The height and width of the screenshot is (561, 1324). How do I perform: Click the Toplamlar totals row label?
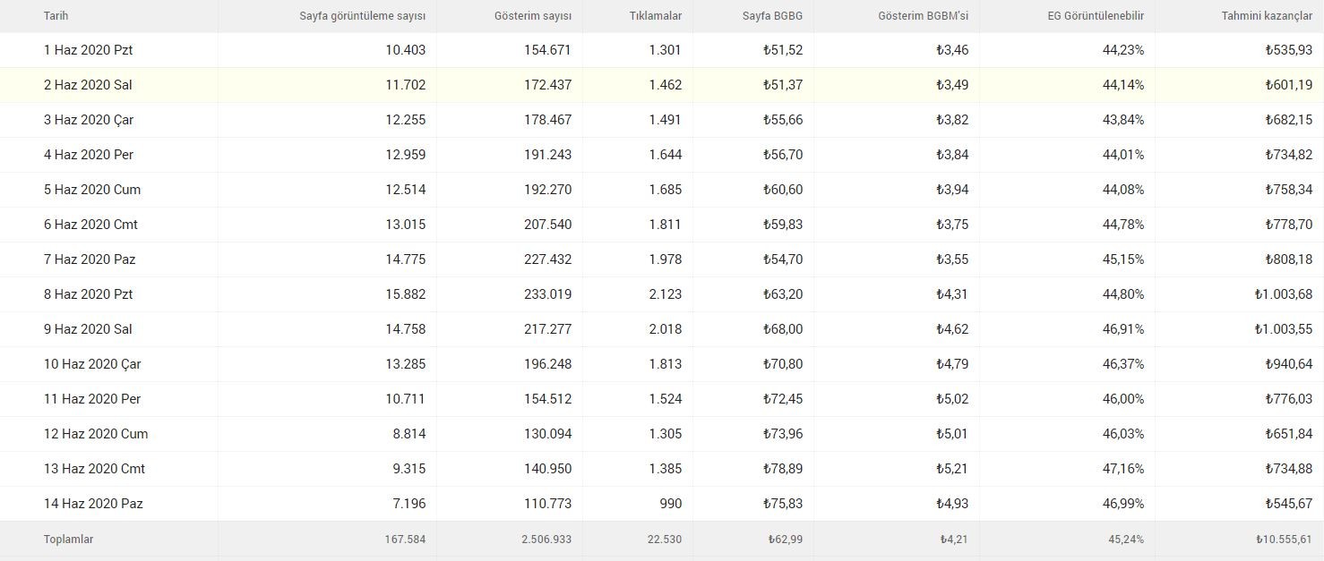68,540
